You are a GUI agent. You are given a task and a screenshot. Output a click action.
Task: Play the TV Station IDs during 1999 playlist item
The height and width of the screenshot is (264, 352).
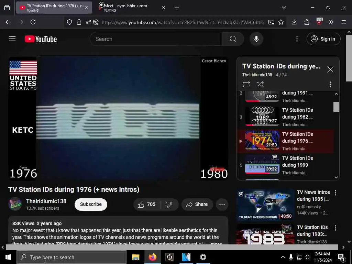coord(285,165)
